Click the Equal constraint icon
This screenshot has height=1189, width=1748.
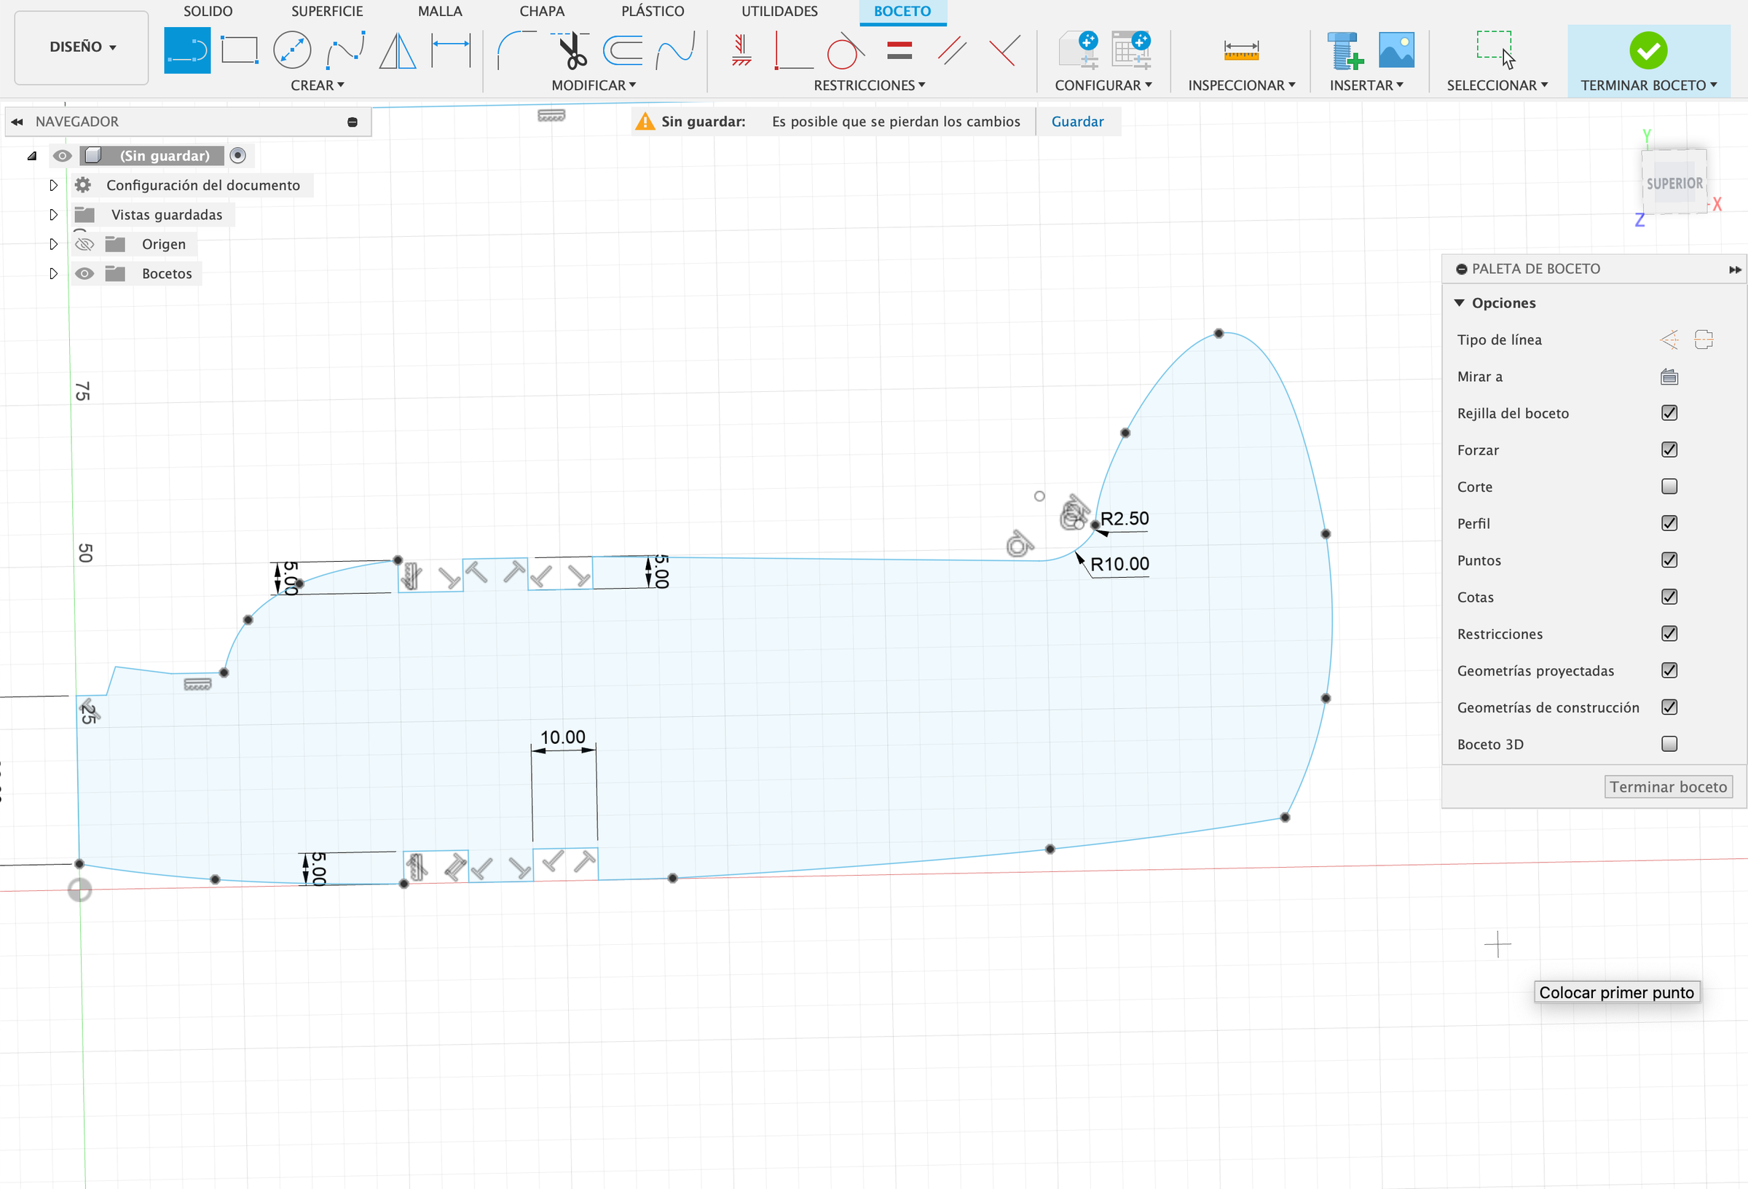899,50
